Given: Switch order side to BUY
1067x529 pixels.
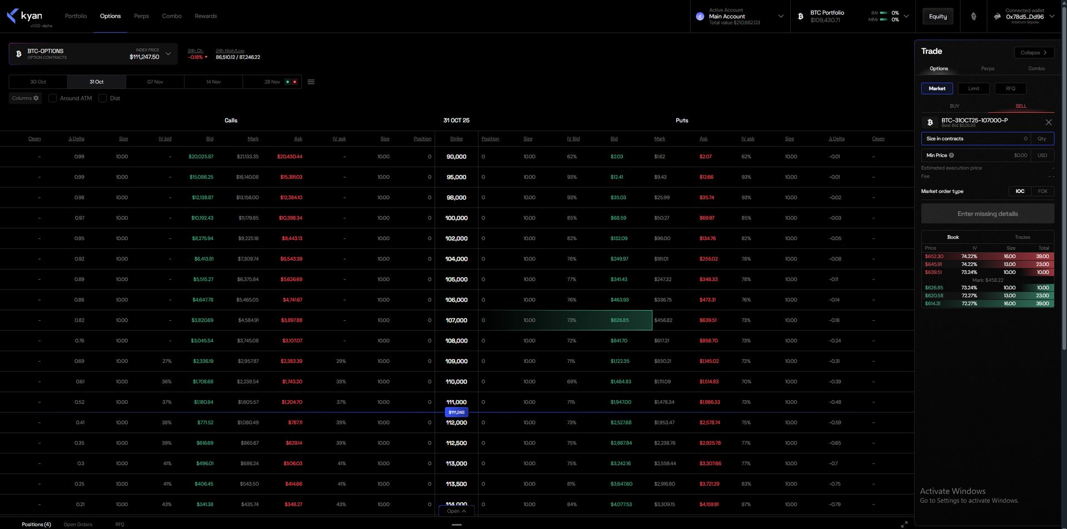Looking at the screenshot, I should (954, 106).
